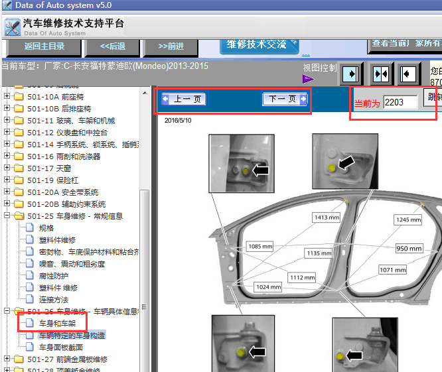The image size is (442, 372).
Task: Expand the 501-10B 后排座椅 node
Action: [7, 108]
